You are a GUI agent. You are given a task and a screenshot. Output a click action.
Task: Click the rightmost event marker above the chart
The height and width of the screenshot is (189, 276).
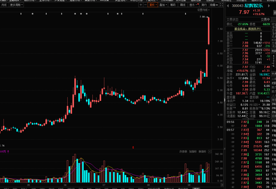[185, 14]
